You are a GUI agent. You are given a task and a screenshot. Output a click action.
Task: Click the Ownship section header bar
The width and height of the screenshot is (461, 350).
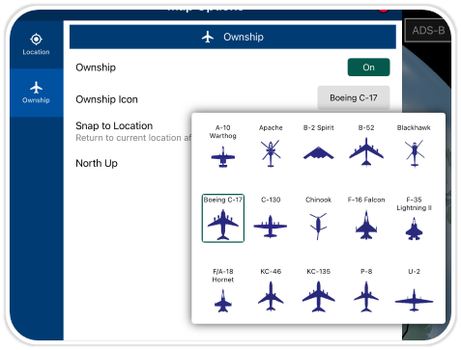pos(233,37)
